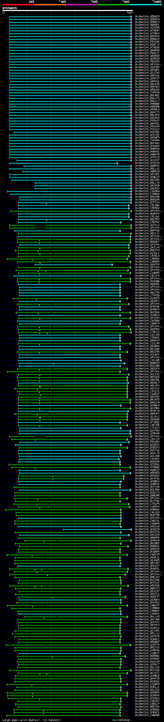
Task: Open hit UniRef100_A7Q729
Action: [147, 163]
